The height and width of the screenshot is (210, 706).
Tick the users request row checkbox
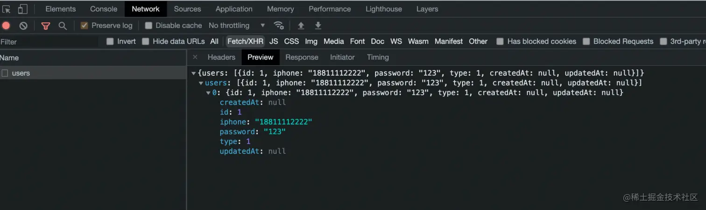(x=5, y=73)
